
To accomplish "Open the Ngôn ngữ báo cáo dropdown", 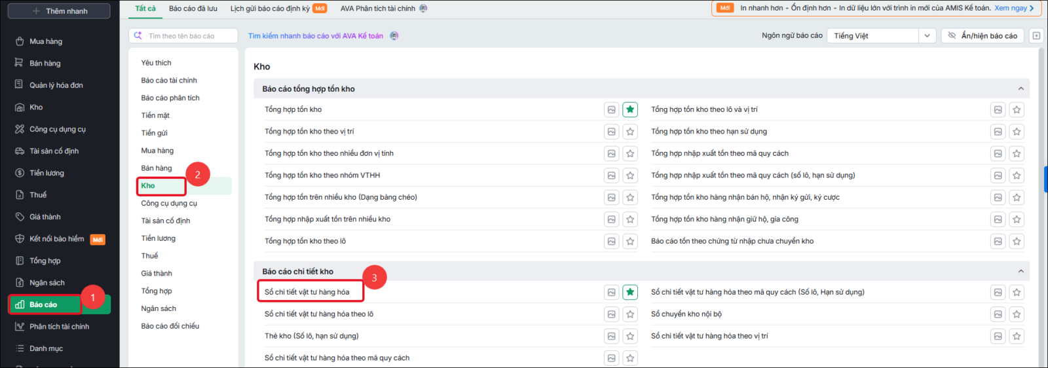I will pyautogui.click(x=881, y=36).
